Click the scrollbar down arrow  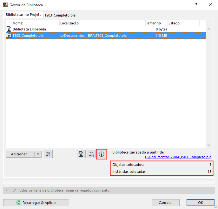(208, 145)
